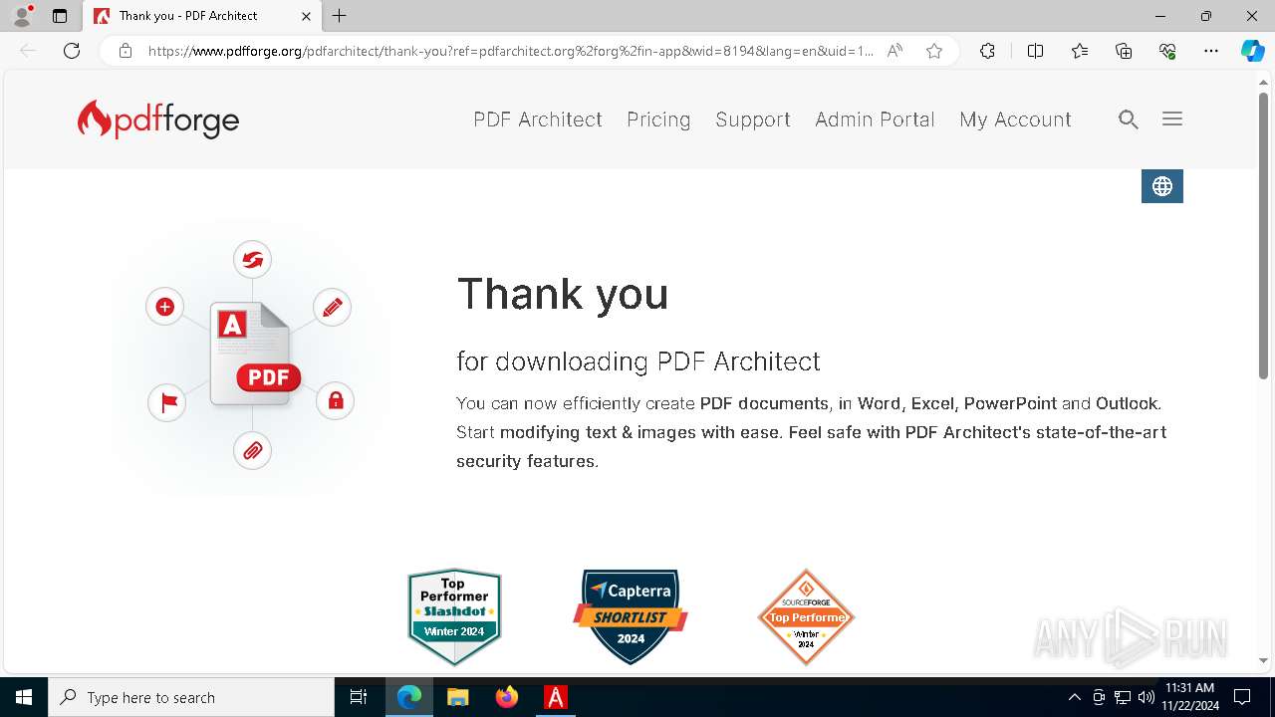Click the page vertical scrollbar thumb
This screenshot has width=1275, height=717.
pos(1263,235)
